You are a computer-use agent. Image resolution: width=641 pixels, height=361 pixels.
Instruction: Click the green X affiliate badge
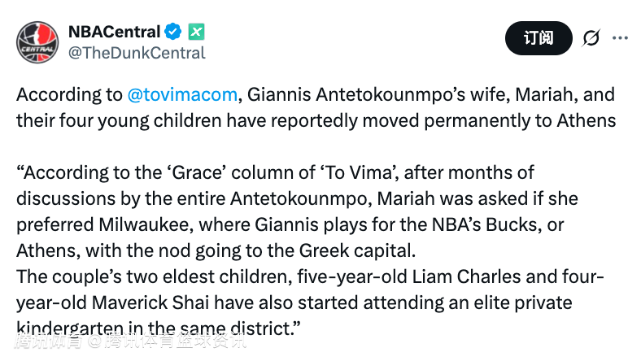[x=196, y=32]
